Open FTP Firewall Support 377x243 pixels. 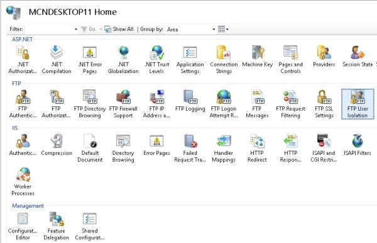tap(123, 104)
